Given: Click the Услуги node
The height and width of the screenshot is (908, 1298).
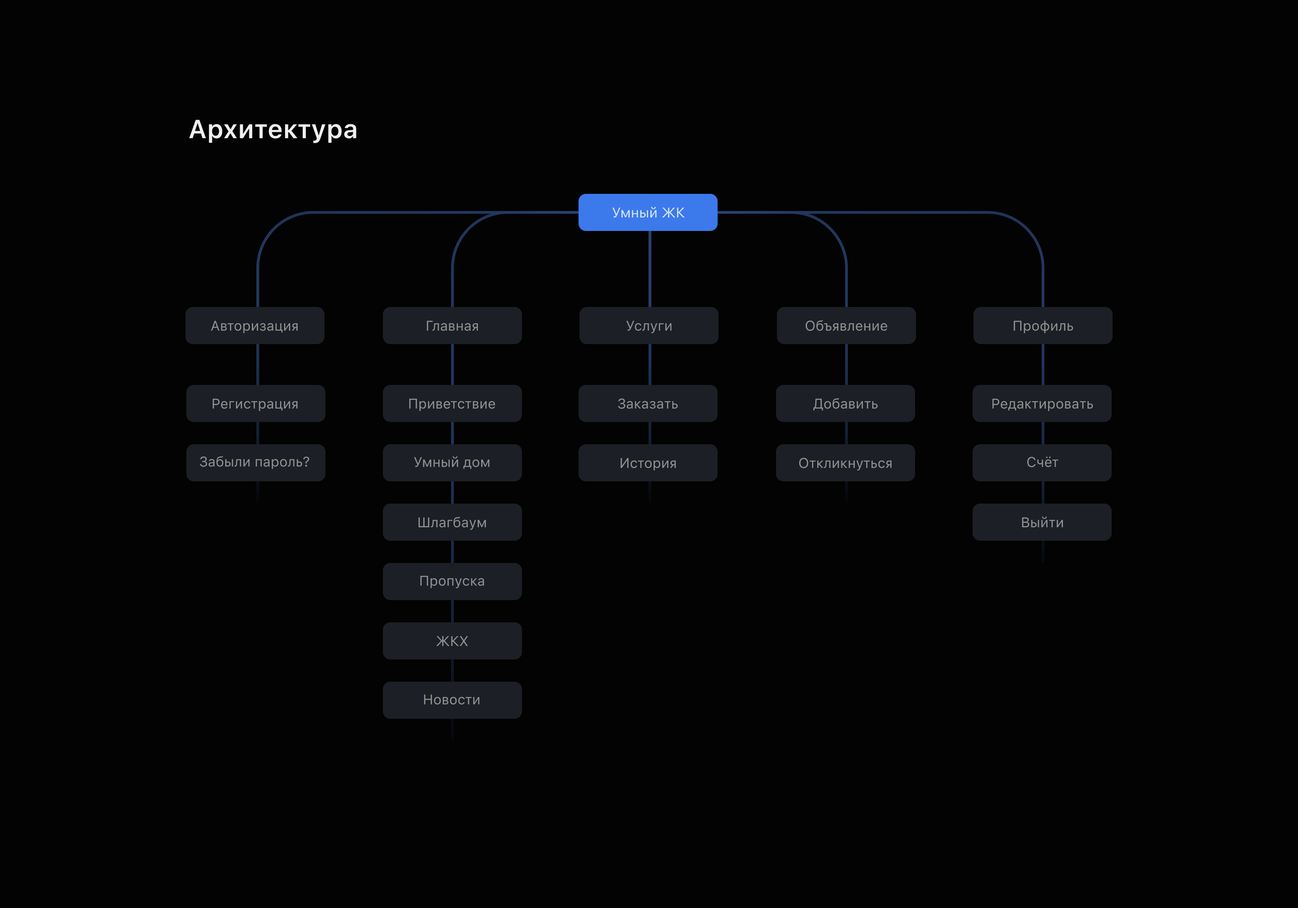Looking at the screenshot, I should [649, 326].
